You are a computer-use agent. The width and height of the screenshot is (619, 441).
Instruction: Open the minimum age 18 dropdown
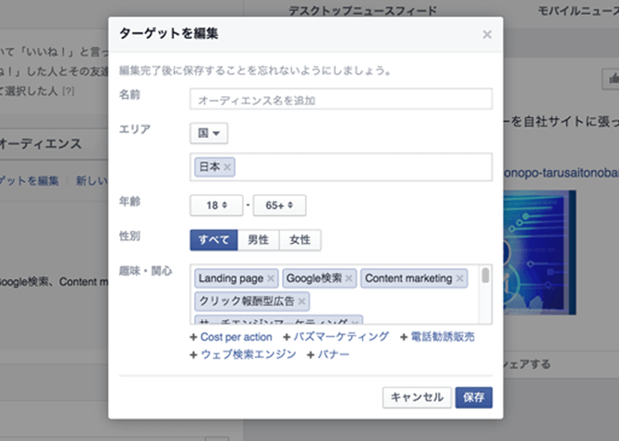216,205
